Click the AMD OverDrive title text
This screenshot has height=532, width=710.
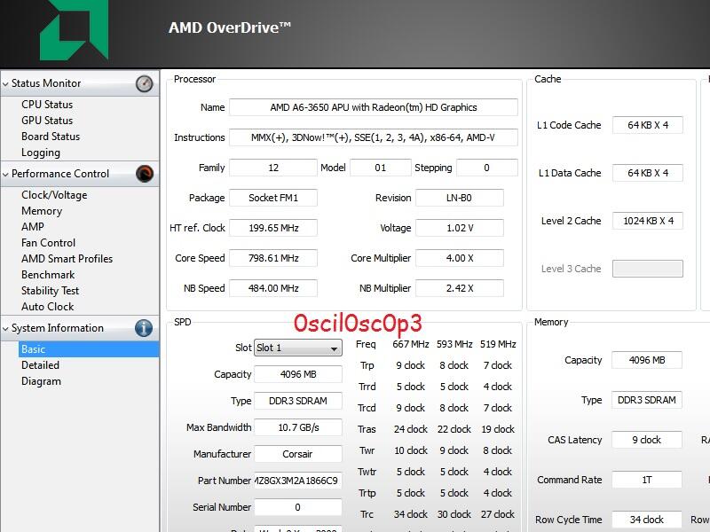pos(230,27)
